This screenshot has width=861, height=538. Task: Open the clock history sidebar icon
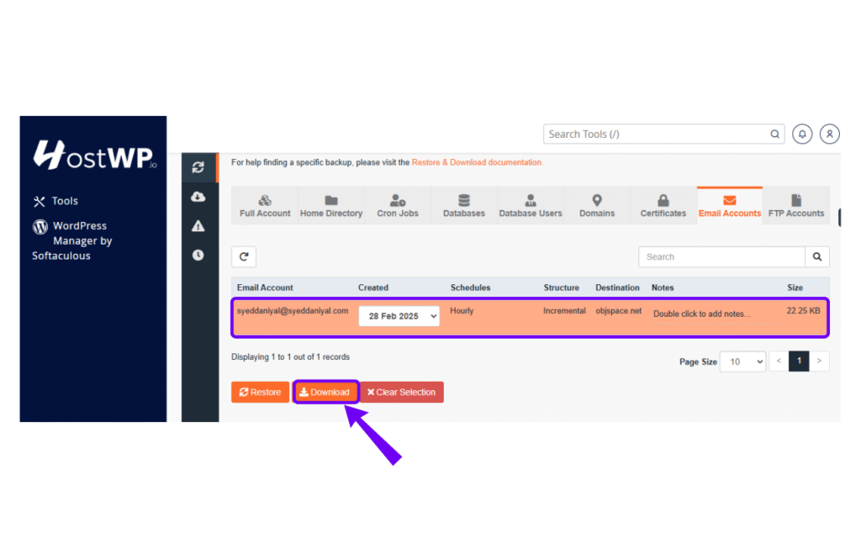point(198,255)
